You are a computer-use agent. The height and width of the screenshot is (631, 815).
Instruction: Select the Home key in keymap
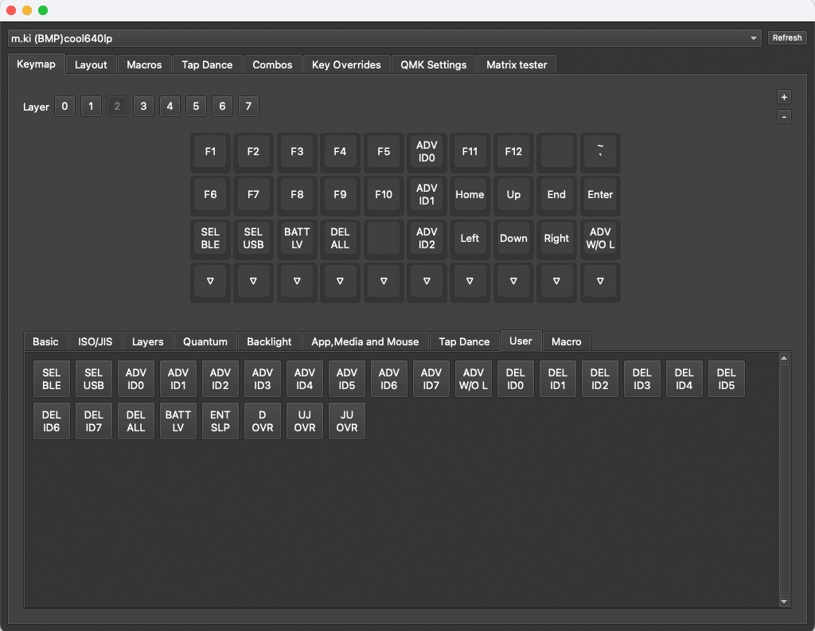(x=470, y=195)
